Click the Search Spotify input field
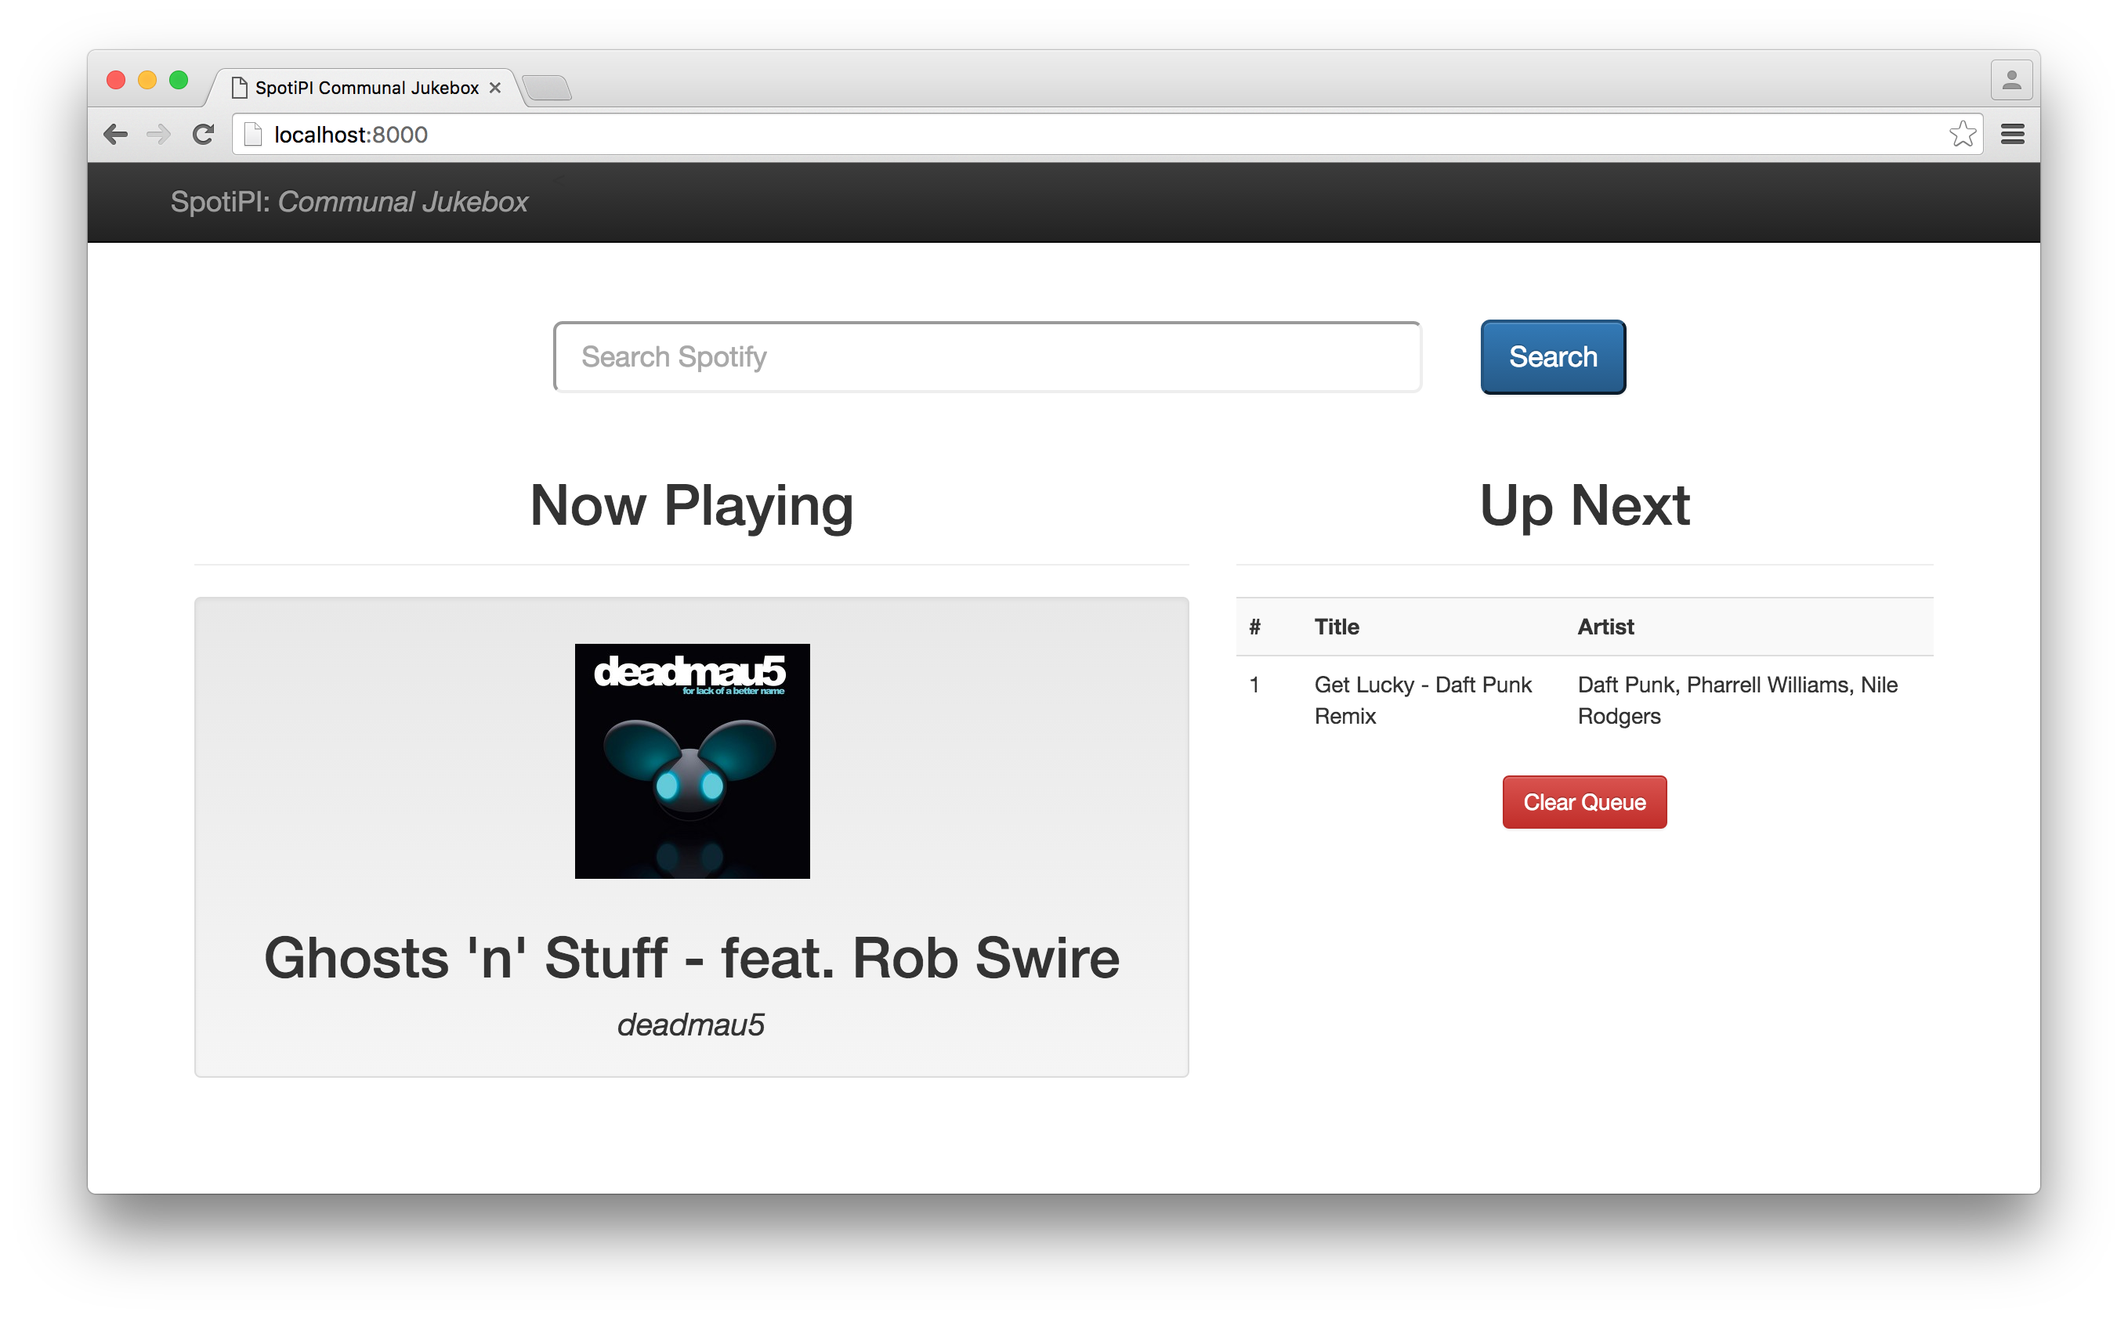Image resolution: width=2128 pixels, height=1319 pixels. tap(986, 357)
